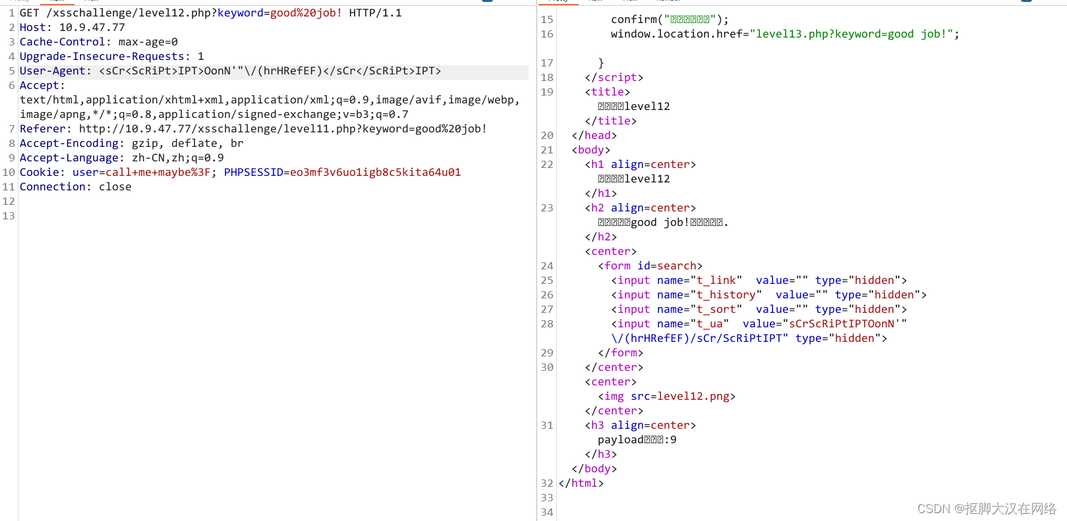The image size is (1067, 521).
Task: Click the level12 heading text under h1
Action: pos(633,179)
